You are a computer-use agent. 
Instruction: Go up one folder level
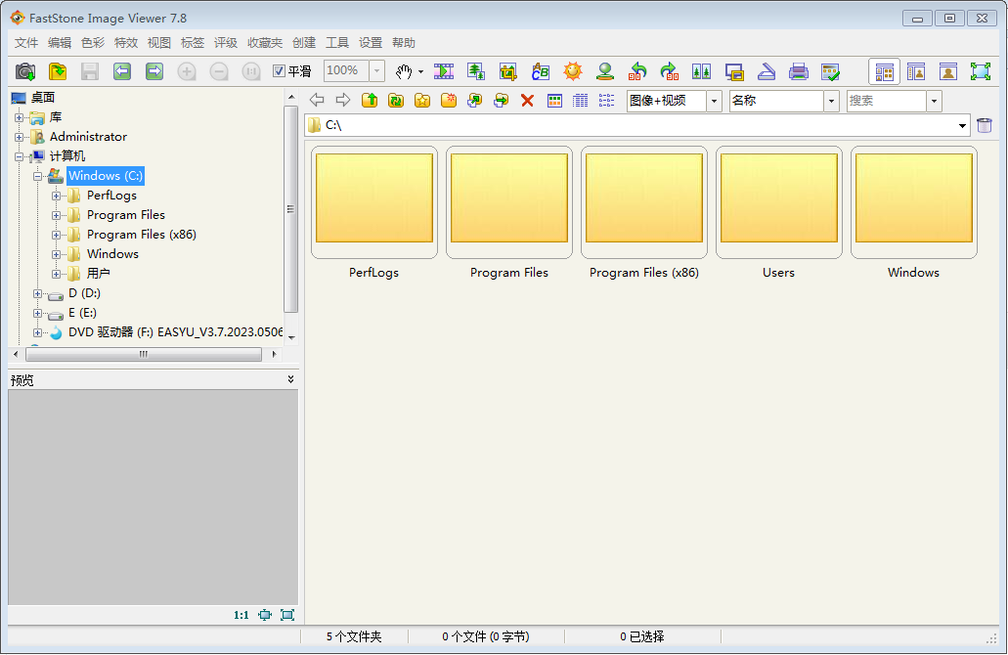click(x=370, y=101)
